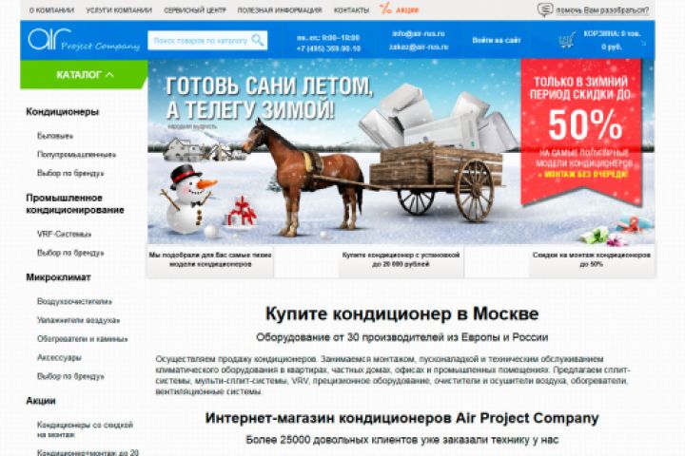Click the red 50% discount banner
685x456 pixels.
pos(581,131)
